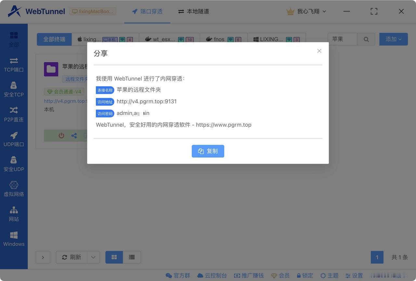416x281 pixels.
Task: Open the 虚拟网络 sidebar section
Action: [x=14, y=189]
